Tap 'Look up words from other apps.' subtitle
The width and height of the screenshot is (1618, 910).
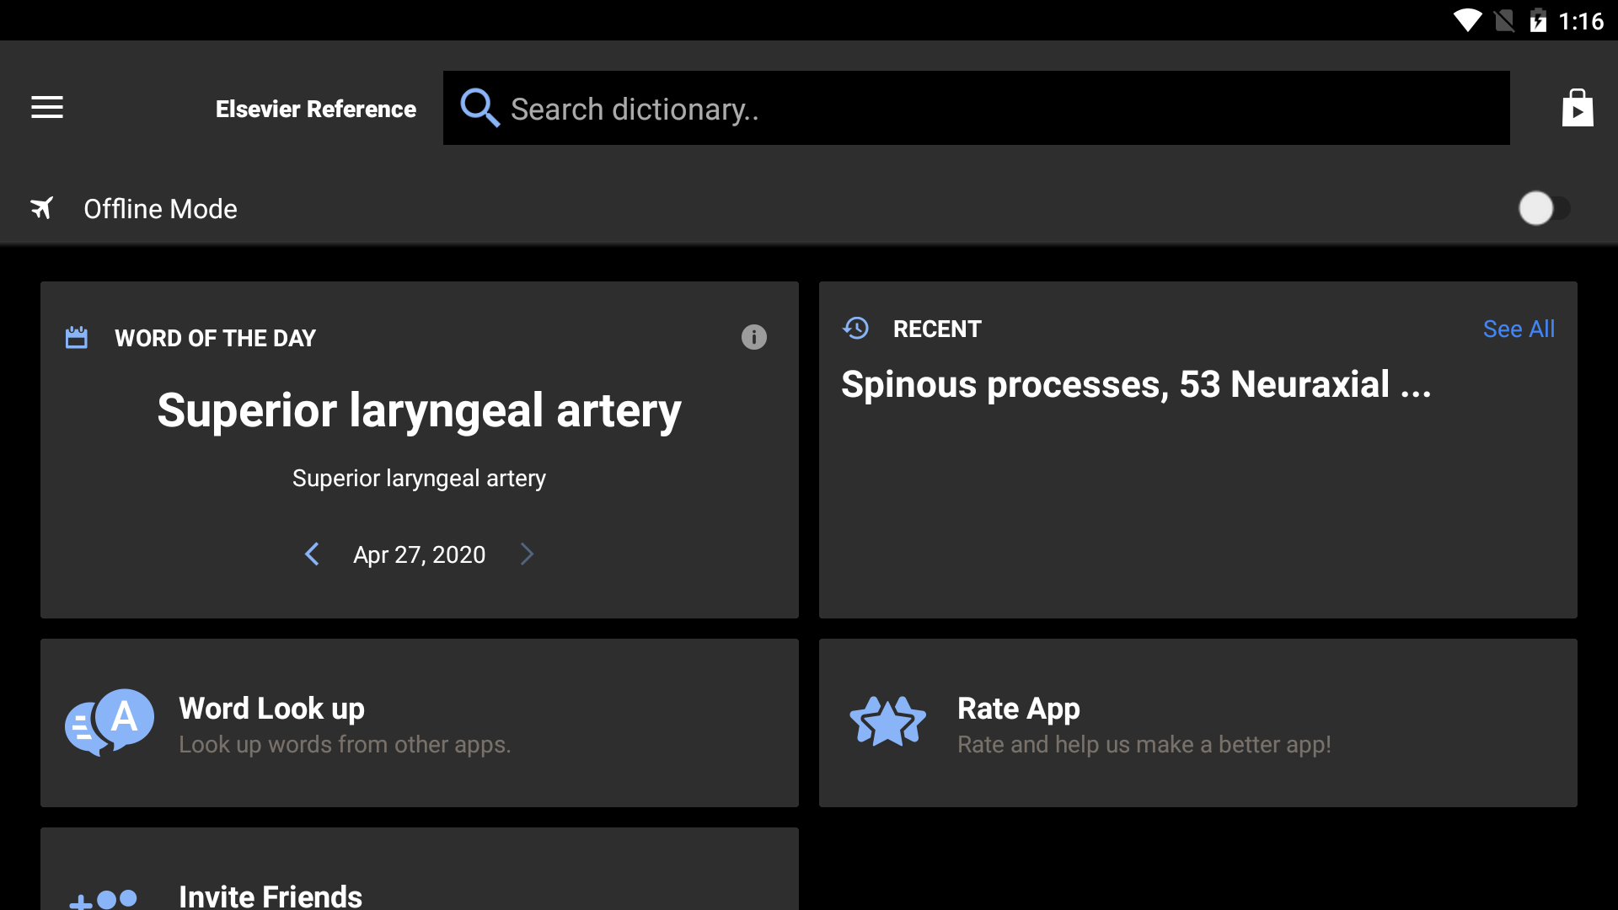click(345, 745)
